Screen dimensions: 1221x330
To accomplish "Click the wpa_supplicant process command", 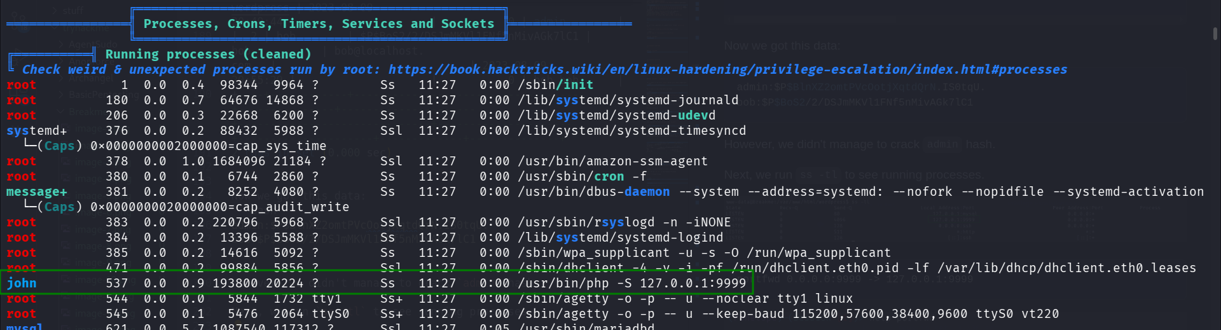I will 704,252.
